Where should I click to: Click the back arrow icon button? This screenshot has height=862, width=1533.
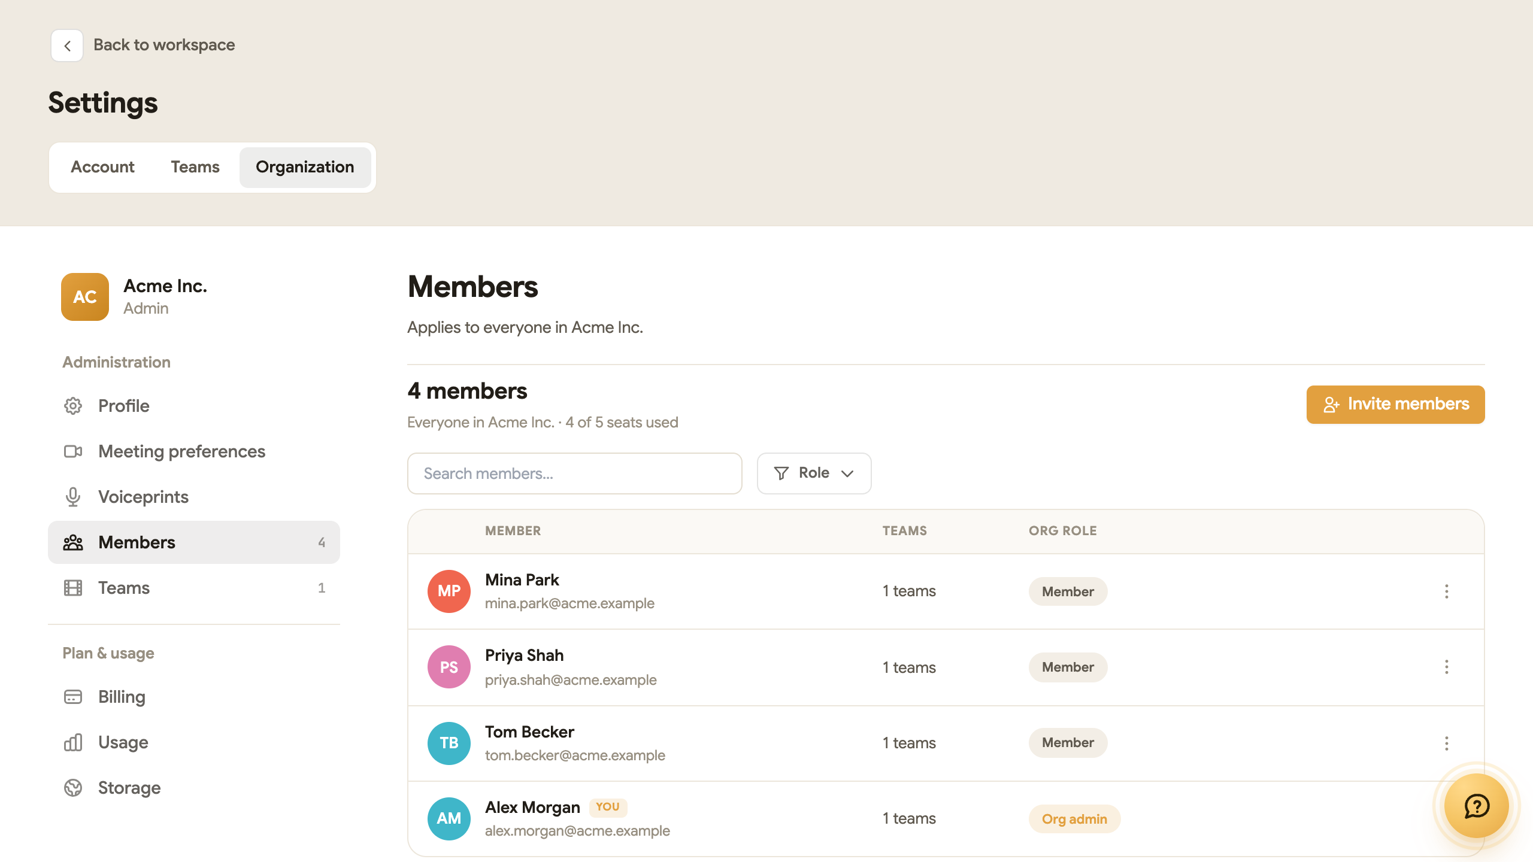tap(67, 45)
